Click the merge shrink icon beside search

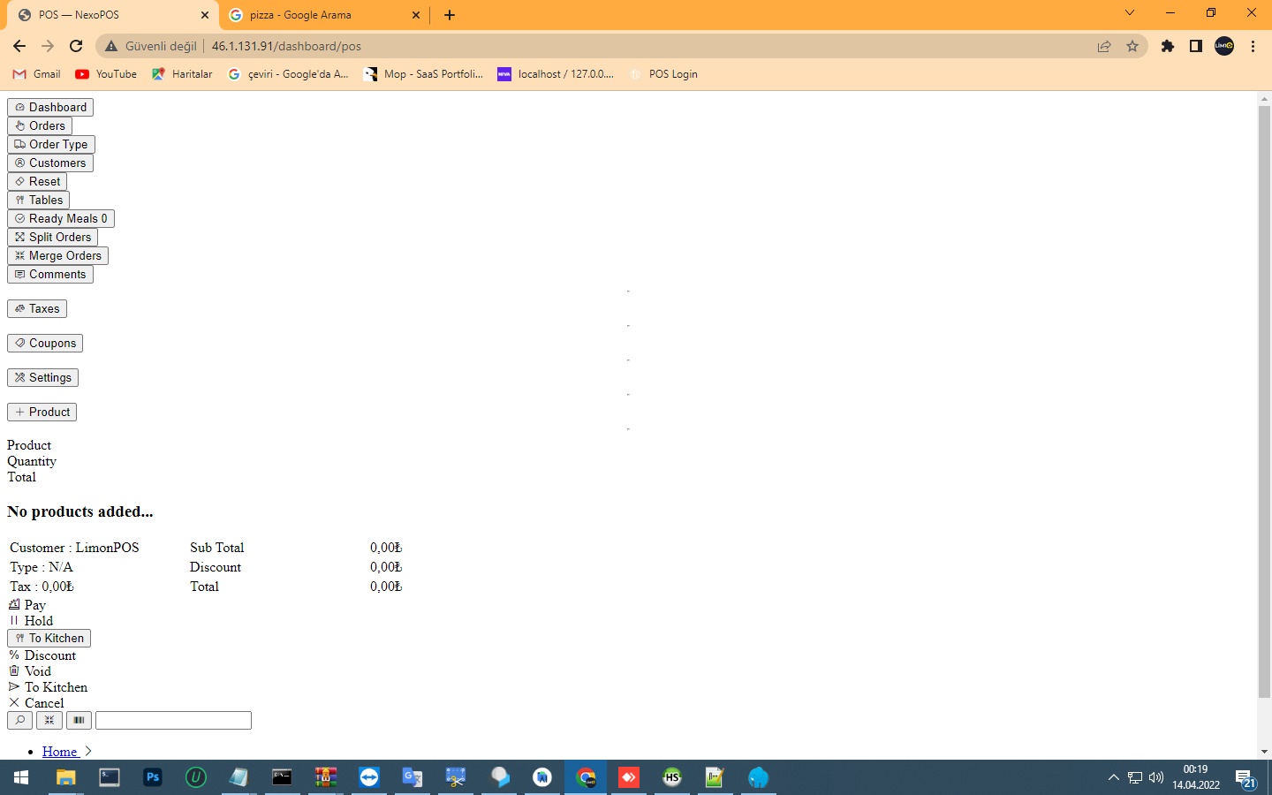(49, 721)
